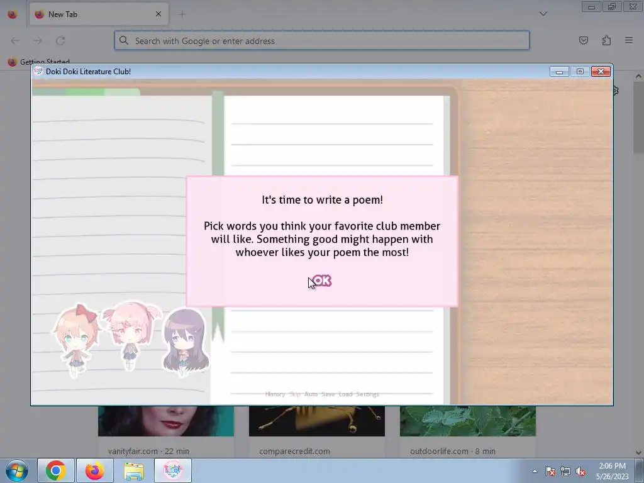Screen dimensions: 644x483
Task: Open the Firefox extensions puzzle icon
Action: (606, 40)
